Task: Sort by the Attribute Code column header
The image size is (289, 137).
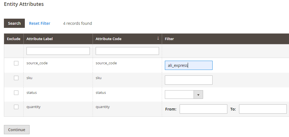Action: (x=127, y=39)
